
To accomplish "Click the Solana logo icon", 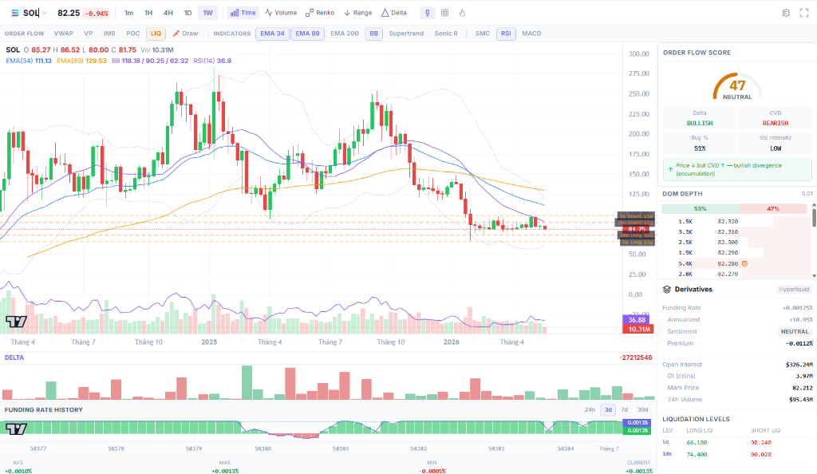I will (14, 13).
